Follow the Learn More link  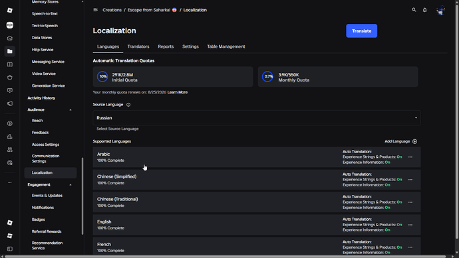tap(178, 92)
